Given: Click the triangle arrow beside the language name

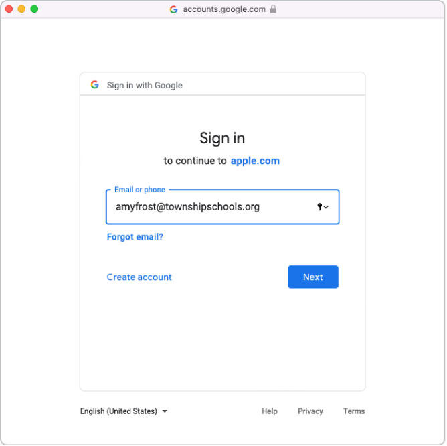Looking at the screenshot, I should 165,411.
